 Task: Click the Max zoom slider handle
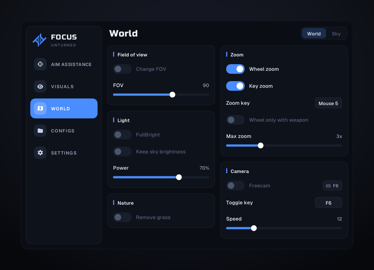[x=261, y=145]
